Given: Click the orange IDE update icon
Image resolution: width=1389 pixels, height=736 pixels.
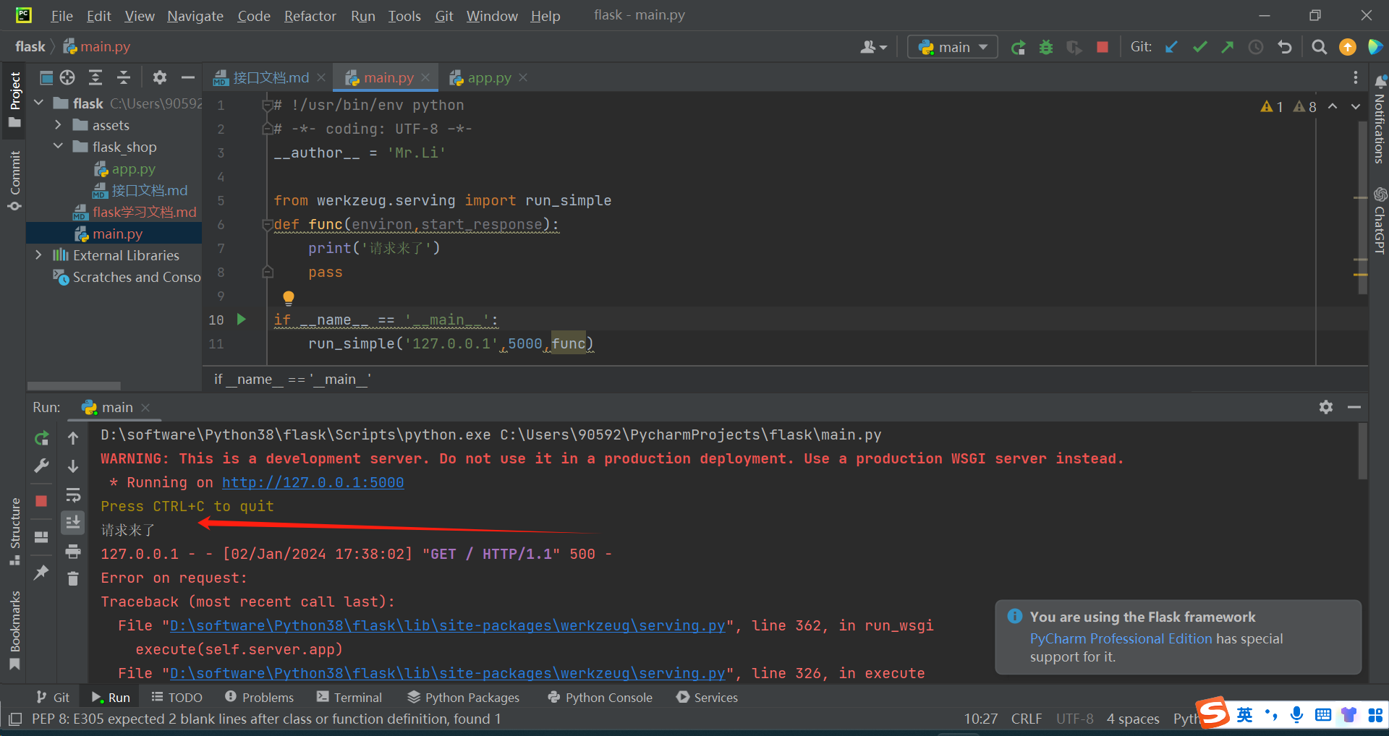Looking at the screenshot, I should point(1348,47).
